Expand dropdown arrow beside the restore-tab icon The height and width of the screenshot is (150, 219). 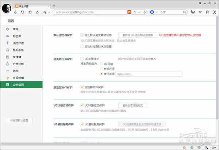pyautogui.click(x=49, y=12)
